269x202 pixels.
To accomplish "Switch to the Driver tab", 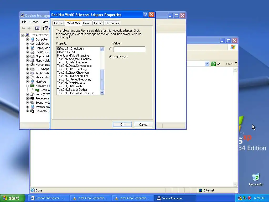I will (x=87, y=23).
